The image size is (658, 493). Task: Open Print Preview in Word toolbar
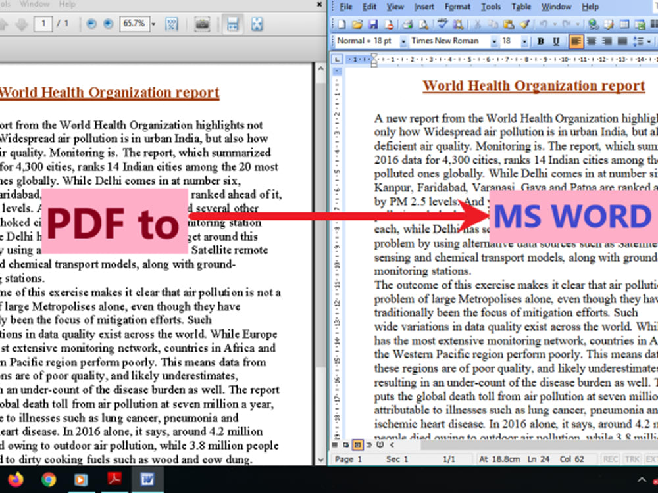click(423, 24)
